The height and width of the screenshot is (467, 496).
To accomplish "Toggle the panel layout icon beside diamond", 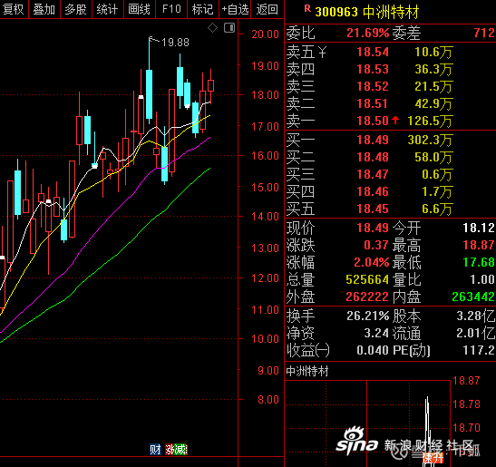I will pos(229,28).
